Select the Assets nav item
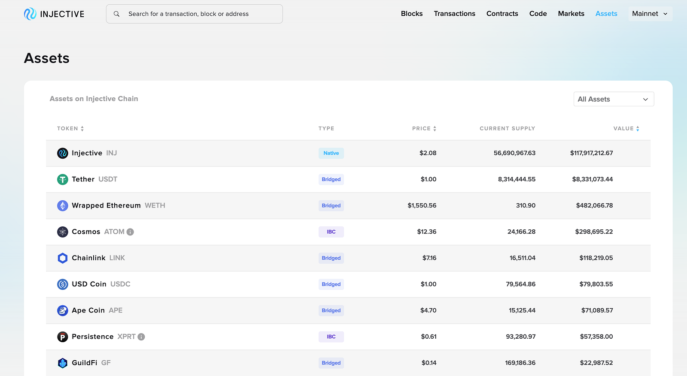Image resolution: width=687 pixels, height=376 pixels. coord(606,14)
